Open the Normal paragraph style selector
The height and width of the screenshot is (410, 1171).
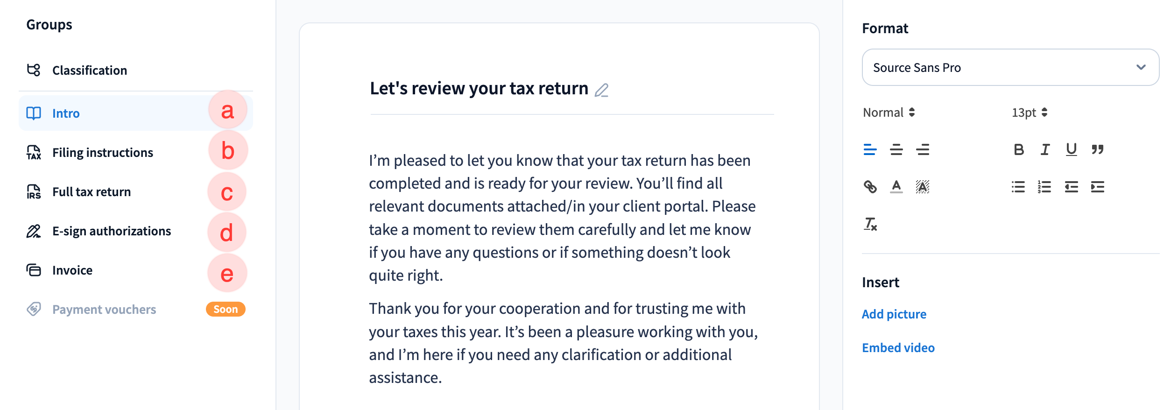point(889,113)
